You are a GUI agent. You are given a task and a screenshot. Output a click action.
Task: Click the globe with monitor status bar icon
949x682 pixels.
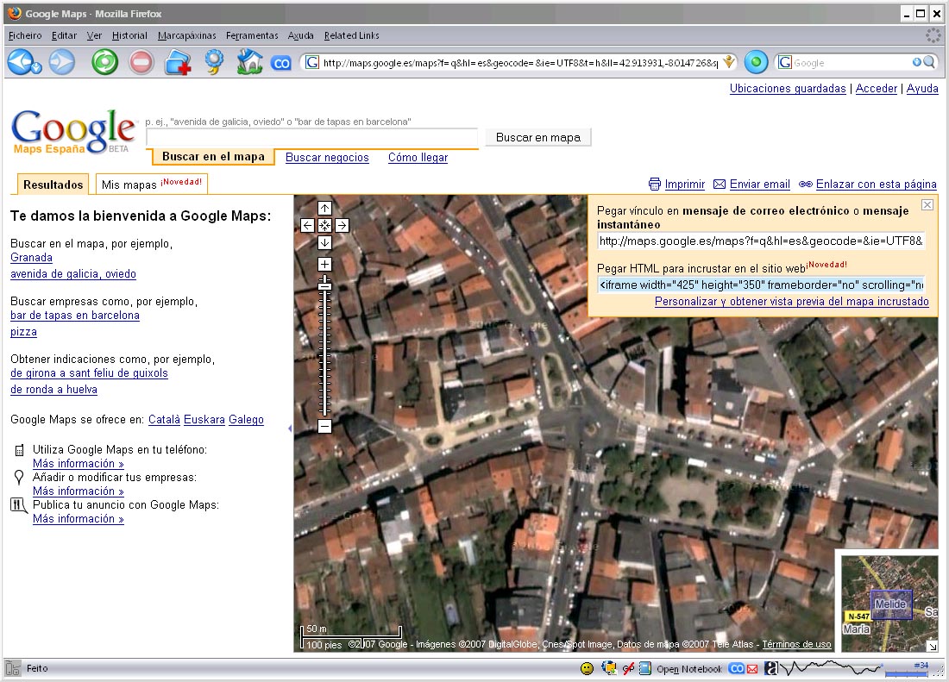point(609,668)
